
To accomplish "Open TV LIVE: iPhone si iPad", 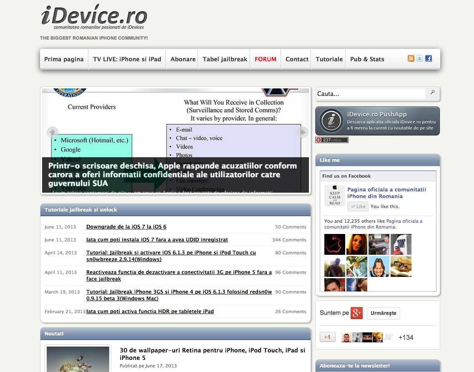I will [x=127, y=59].
